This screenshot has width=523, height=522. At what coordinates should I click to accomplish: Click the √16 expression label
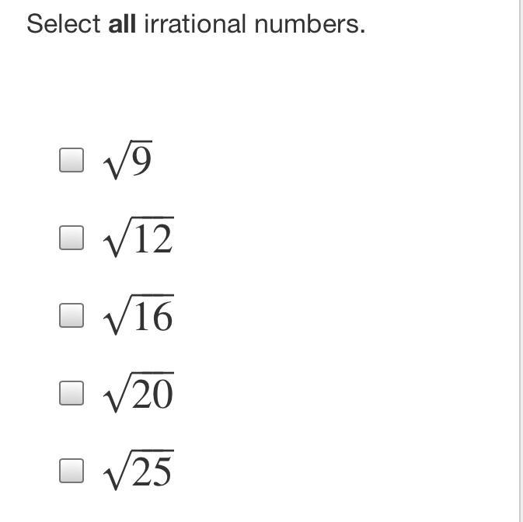138,315
